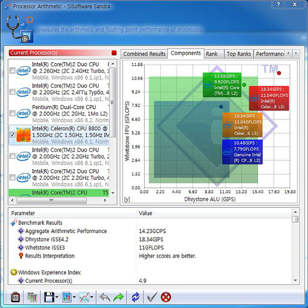Open dropdown arrow next to bar chart icon
The height and width of the screenshot is (308, 308).
[x=74, y=297]
